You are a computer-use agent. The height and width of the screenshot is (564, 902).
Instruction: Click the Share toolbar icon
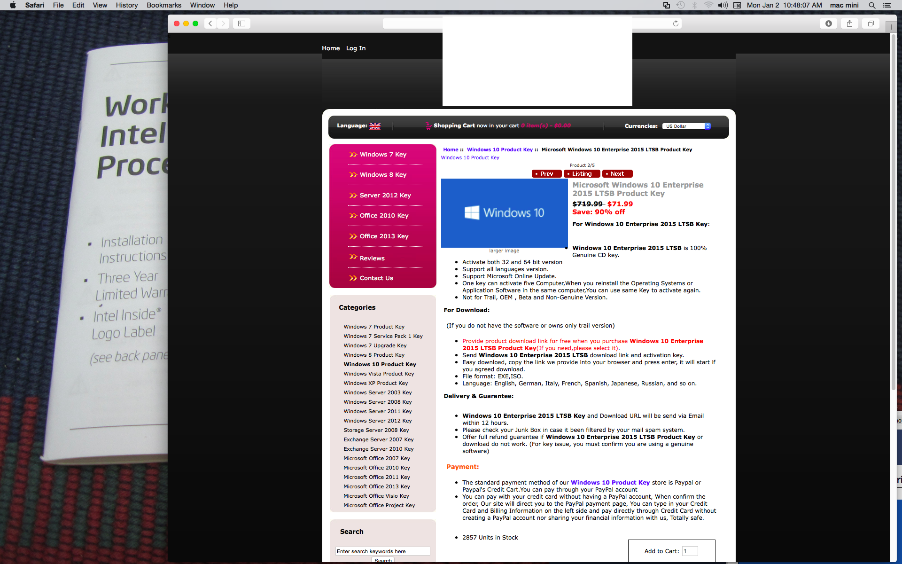point(849,23)
